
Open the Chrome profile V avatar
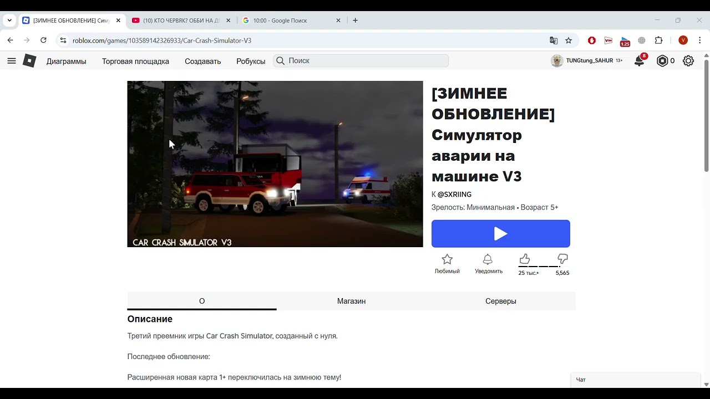coord(683,40)
